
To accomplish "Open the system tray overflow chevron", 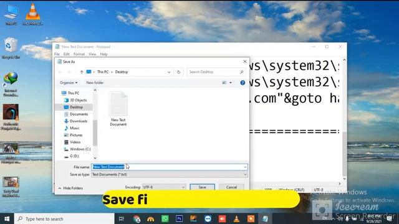I will pos(333,218).
